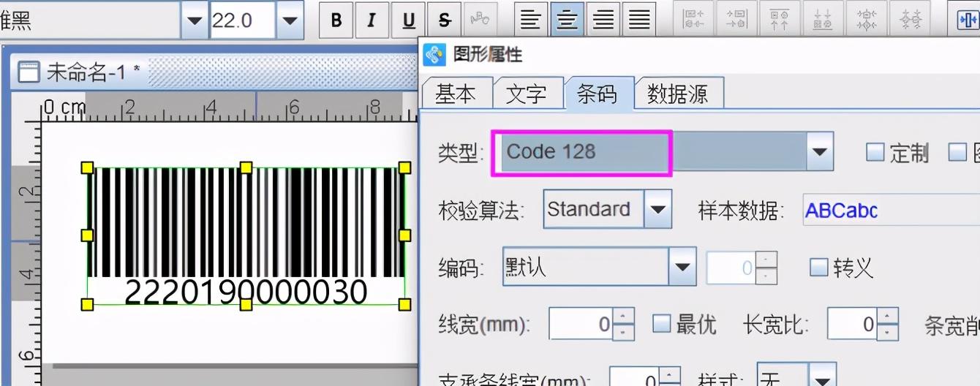Open the 编码 默认 dropdown arrow
Image resolution: width=980 pixels, height=386 pixels.
click(683, 268)
